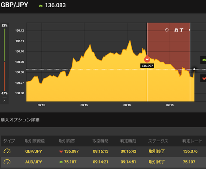
Task: Sort by ステータス column header
Action: pyautogui.click(x=158, y=141)
